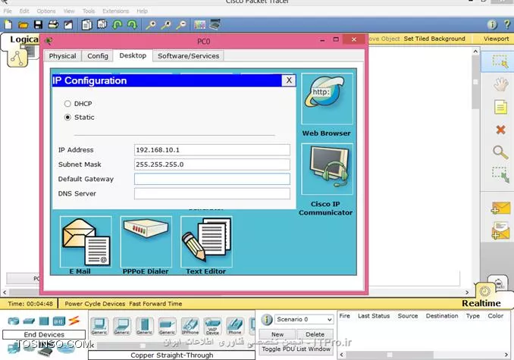Click the Delete scenario button
The image size is (514, 360).
click(x=315, y=334)
